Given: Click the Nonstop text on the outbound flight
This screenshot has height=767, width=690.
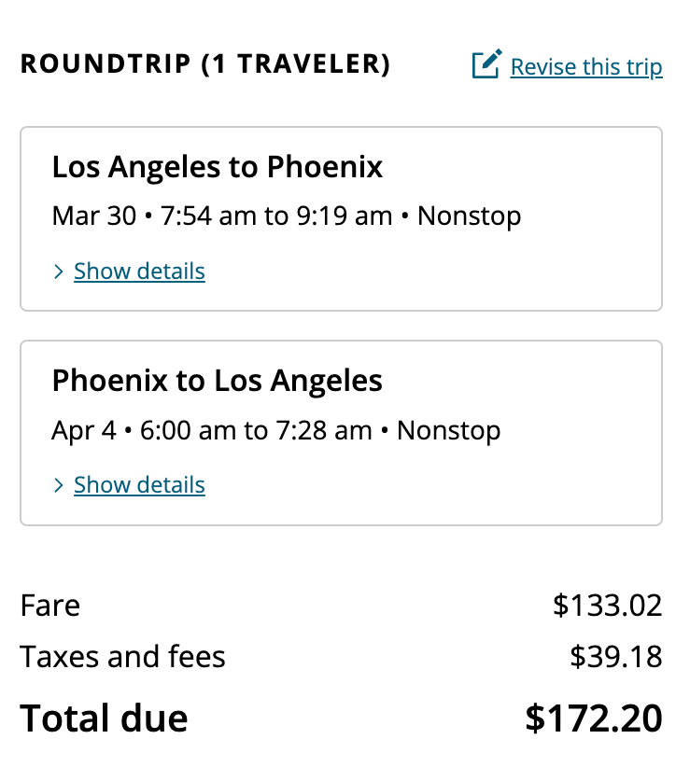Looking at the screenshot, I should click(x=469, y=216).
